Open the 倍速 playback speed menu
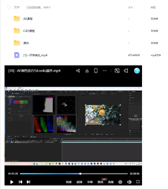Image resolution: width=168 pixels, height=189 pixels. (69, 182)
